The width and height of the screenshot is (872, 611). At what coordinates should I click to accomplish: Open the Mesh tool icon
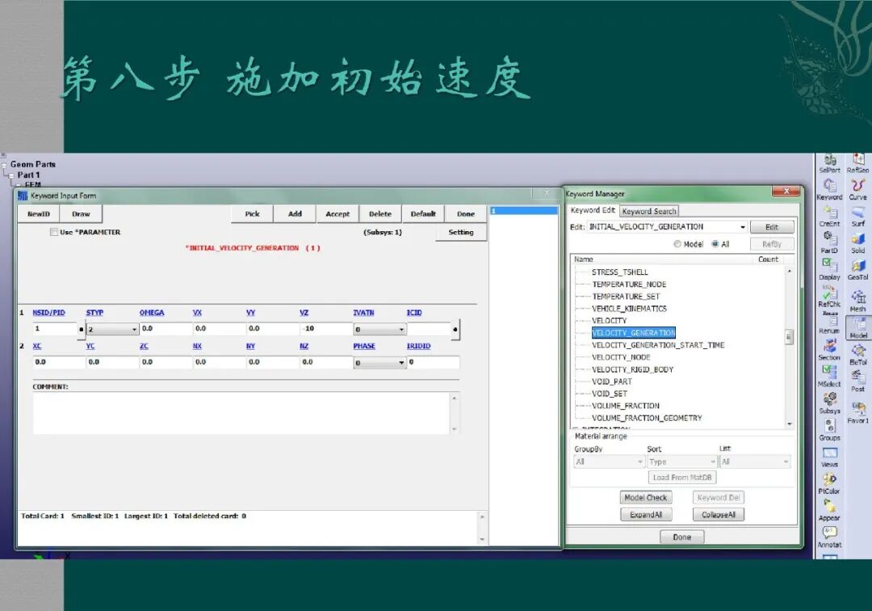pos(858,301)
